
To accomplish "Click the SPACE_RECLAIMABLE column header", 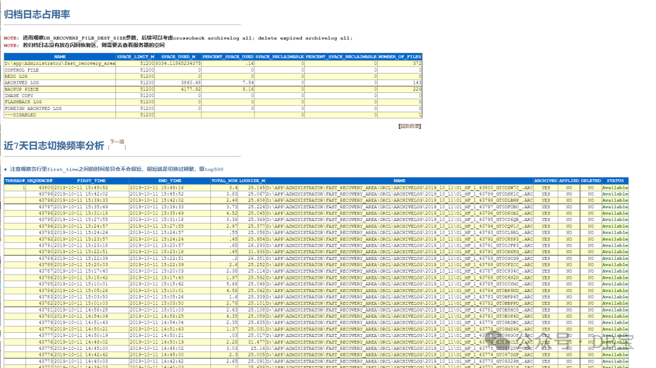I will click(279, 56).
